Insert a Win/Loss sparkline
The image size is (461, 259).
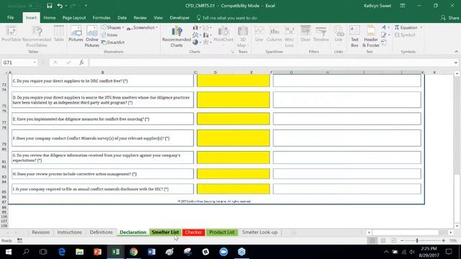click(x=290, y=37)
